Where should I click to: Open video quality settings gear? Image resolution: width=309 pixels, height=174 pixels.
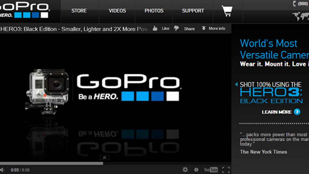(x=185, y=170)
